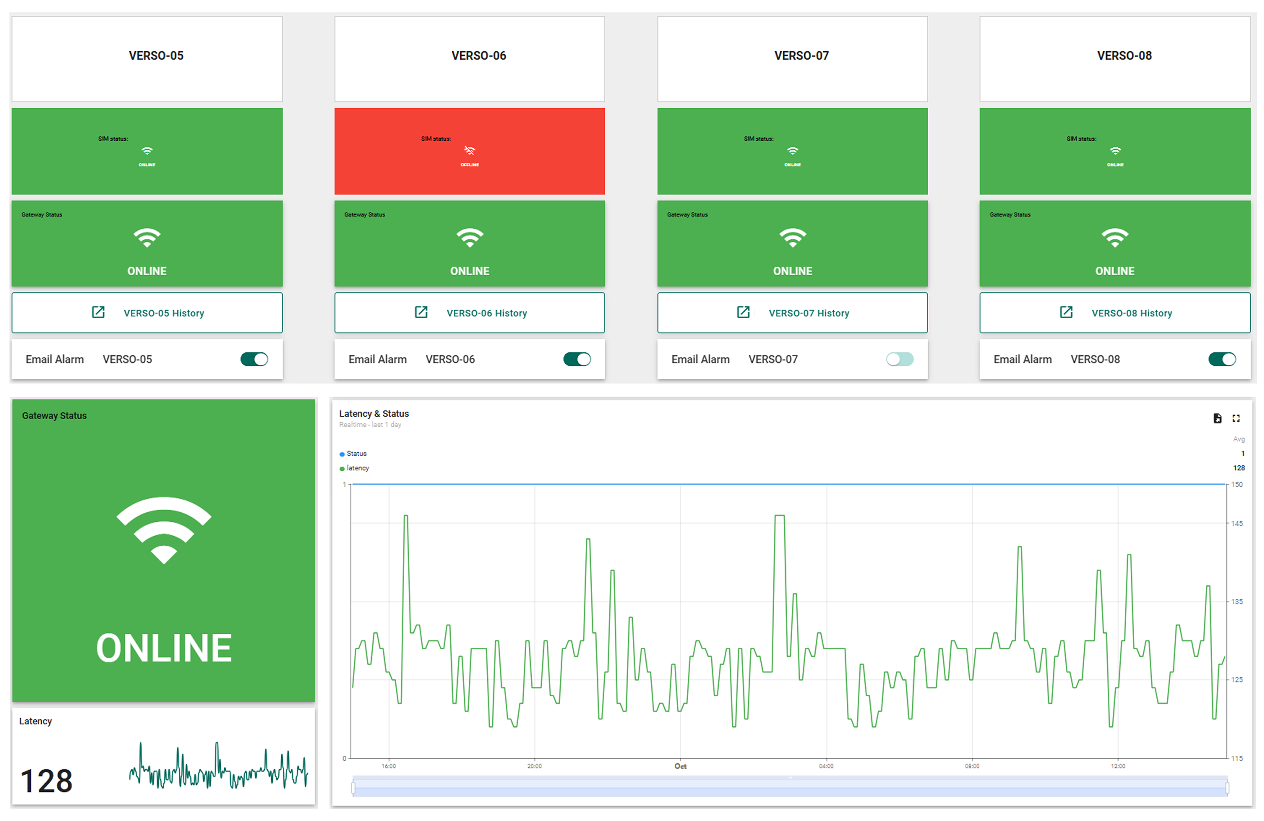The height and width of the screenshot is (821, 1264).
Task: Click the Oct label on chart time axis
Action: (x=680, y=766)
